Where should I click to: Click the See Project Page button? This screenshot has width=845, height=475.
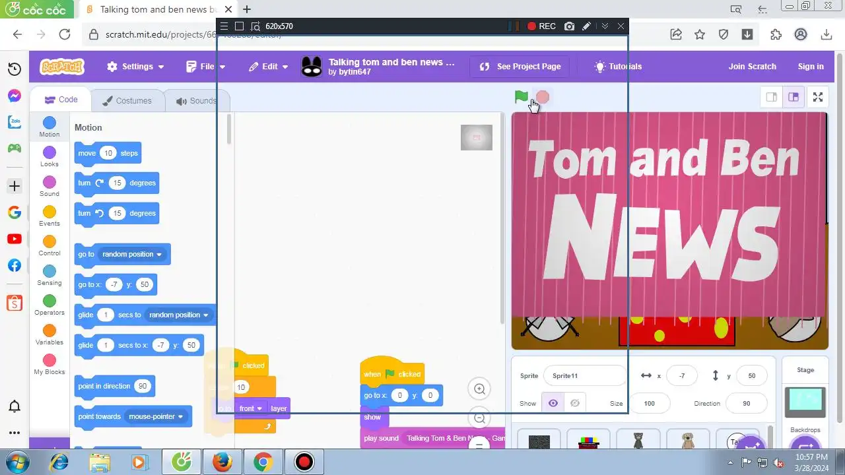(520, 67)
